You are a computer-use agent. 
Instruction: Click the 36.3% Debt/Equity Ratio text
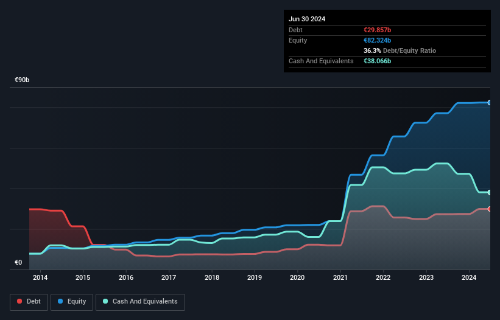[x=400, y=50]
